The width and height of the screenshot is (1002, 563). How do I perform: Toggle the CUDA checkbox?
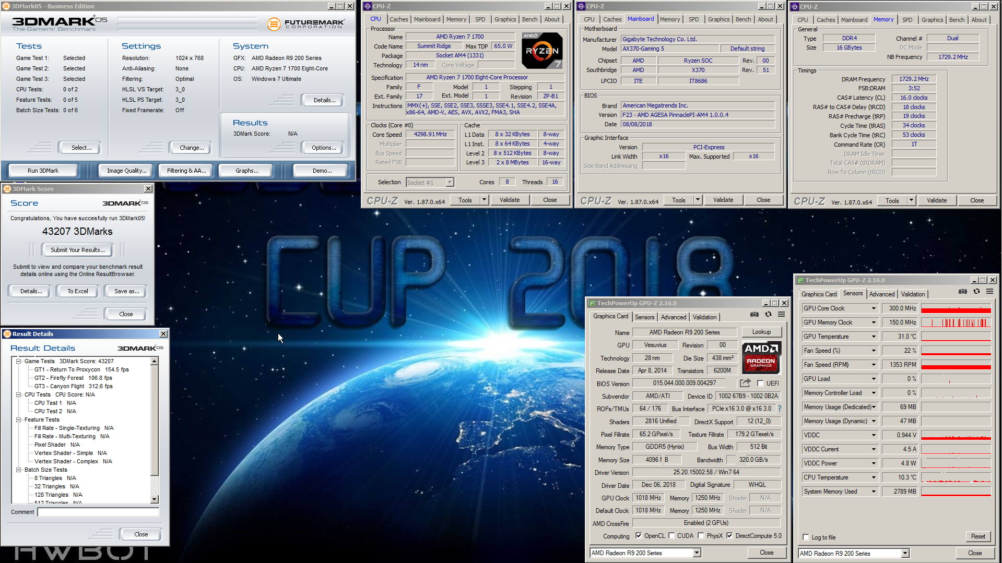pos(671,536)
